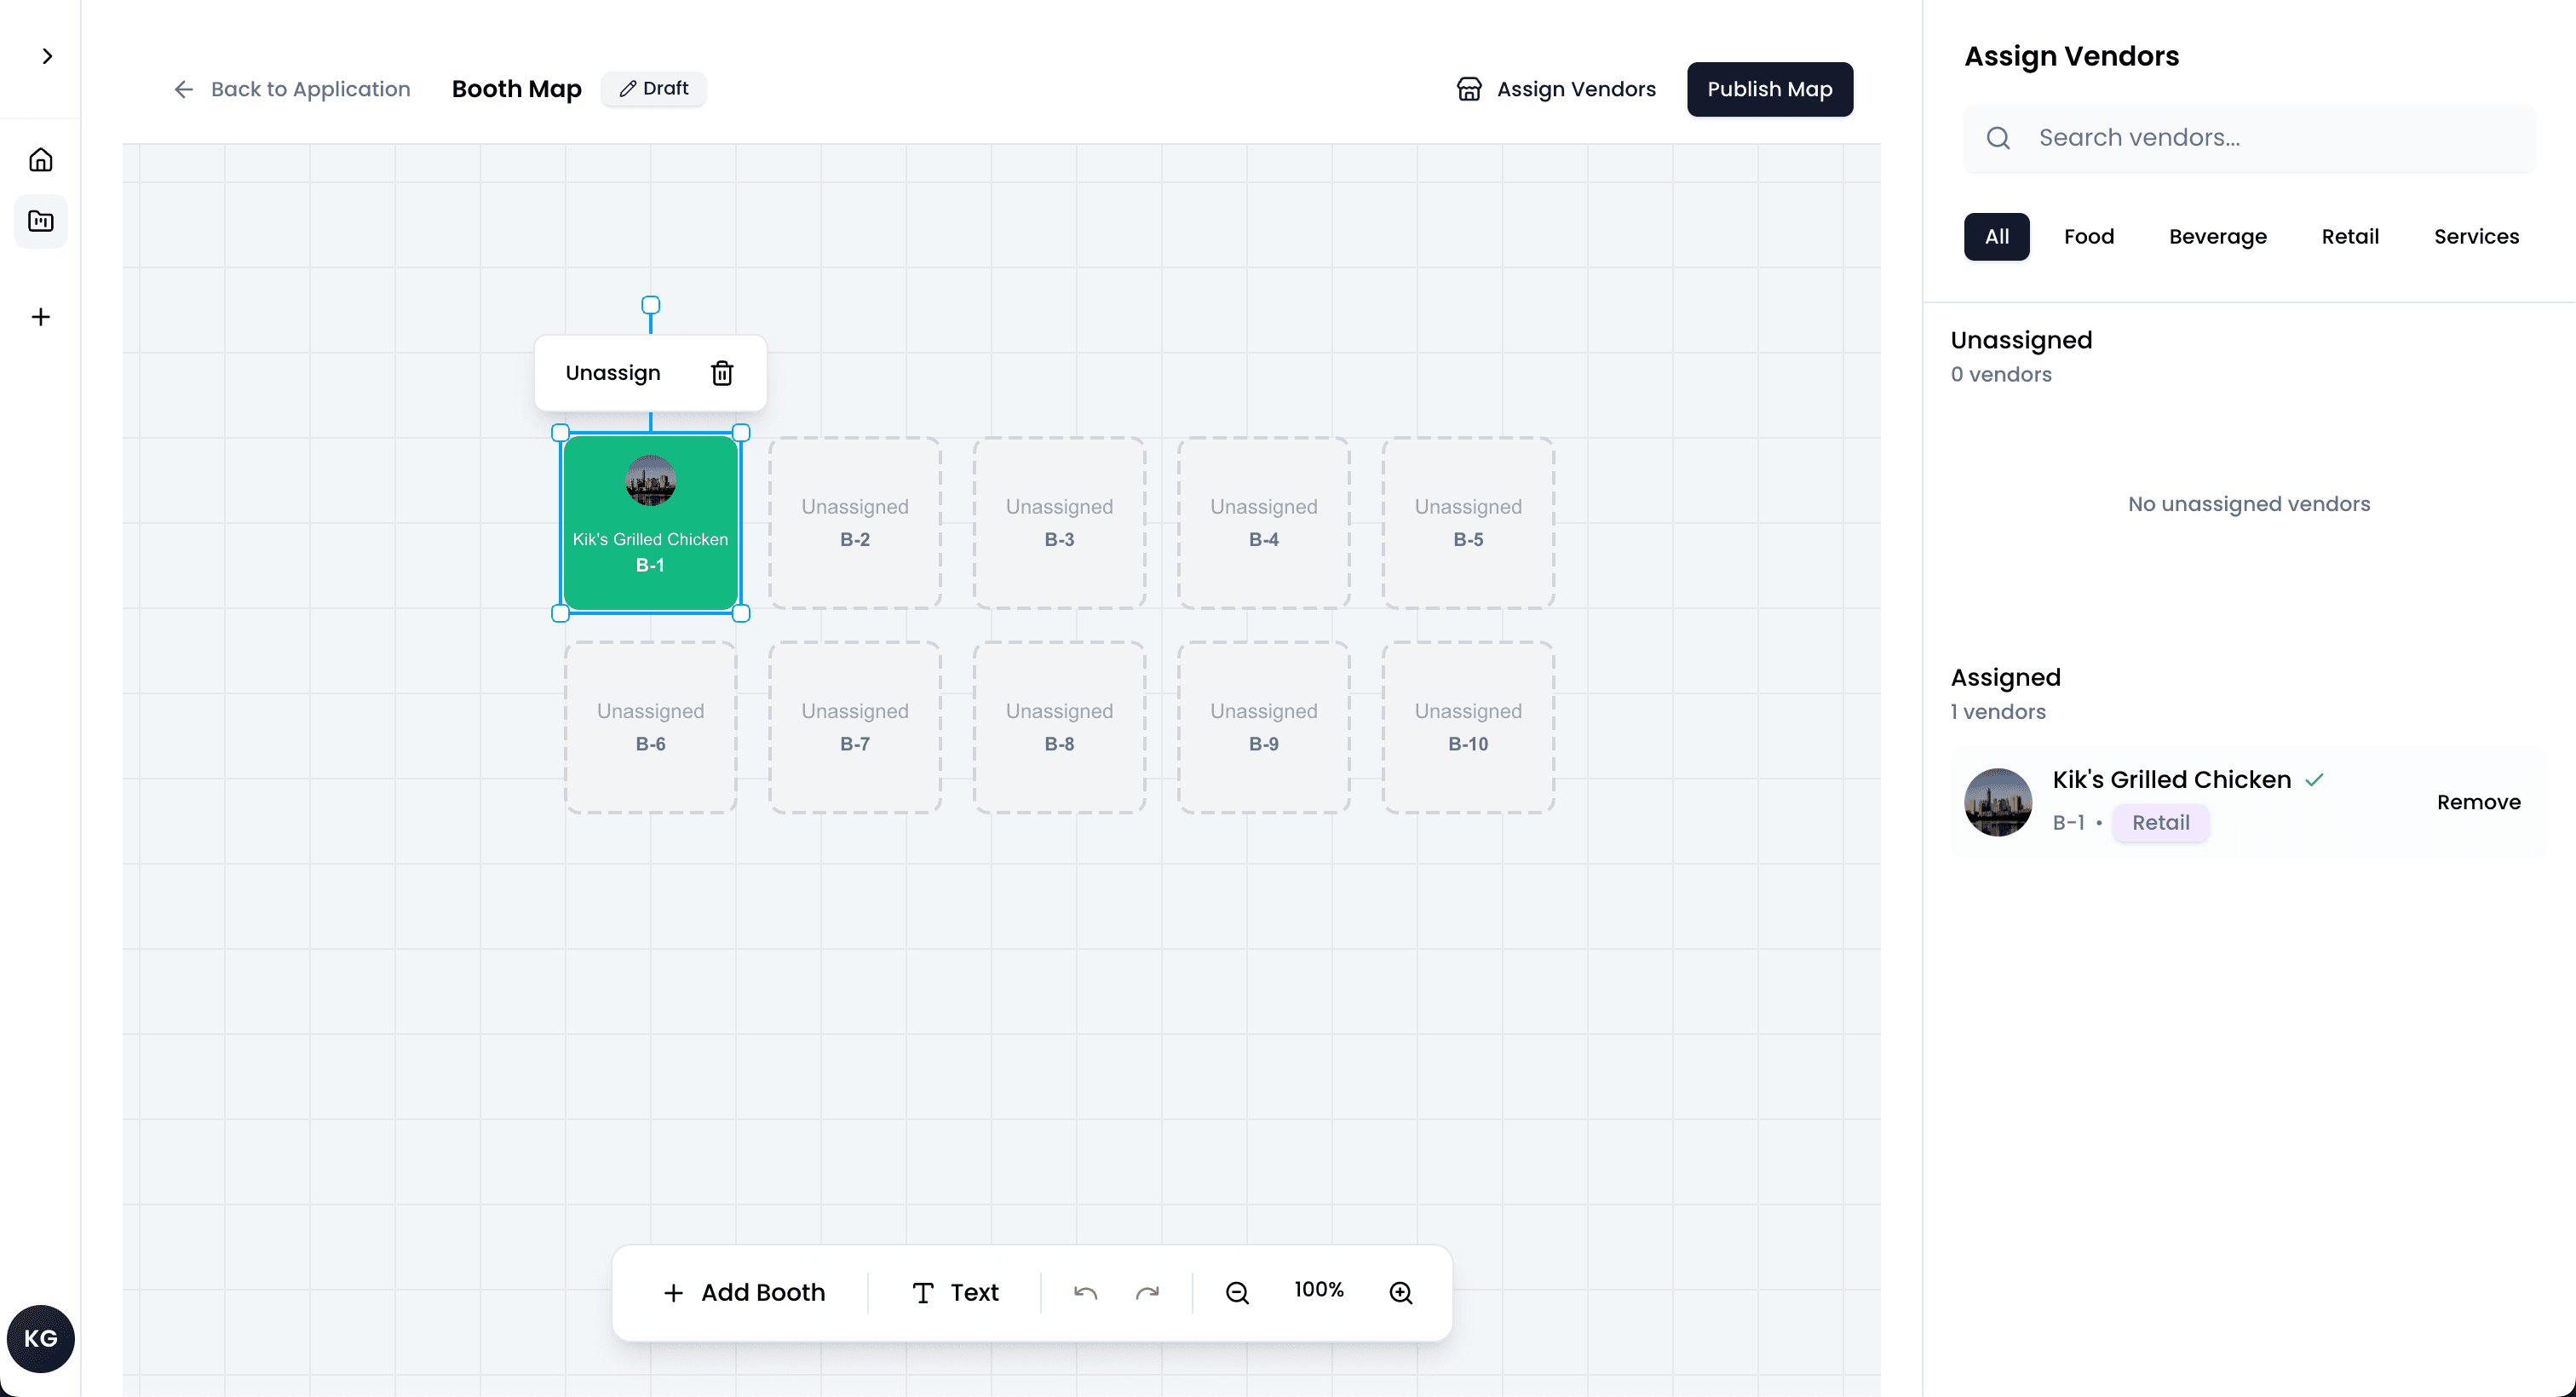This screenshot has width=2576, height=1397.
Task: Click the magnifier icon in vendor search
Action: click(x=1998, y=138)
